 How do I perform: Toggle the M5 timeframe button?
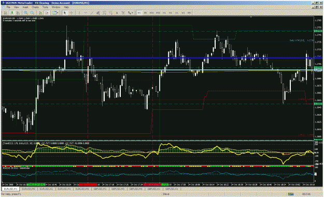coord(145,13)
